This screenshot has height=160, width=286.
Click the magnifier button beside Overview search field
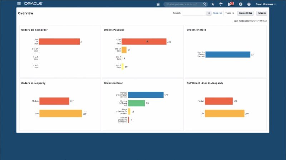[x=209, y=13]
